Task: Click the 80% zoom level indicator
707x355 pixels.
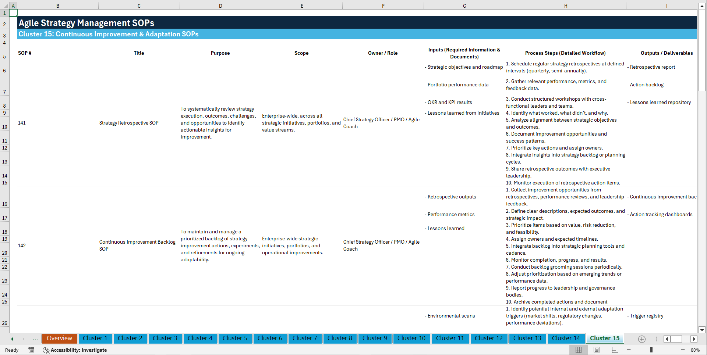Action: 696,350
